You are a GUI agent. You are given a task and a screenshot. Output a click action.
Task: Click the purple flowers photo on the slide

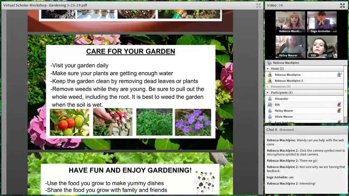[193, 122]
